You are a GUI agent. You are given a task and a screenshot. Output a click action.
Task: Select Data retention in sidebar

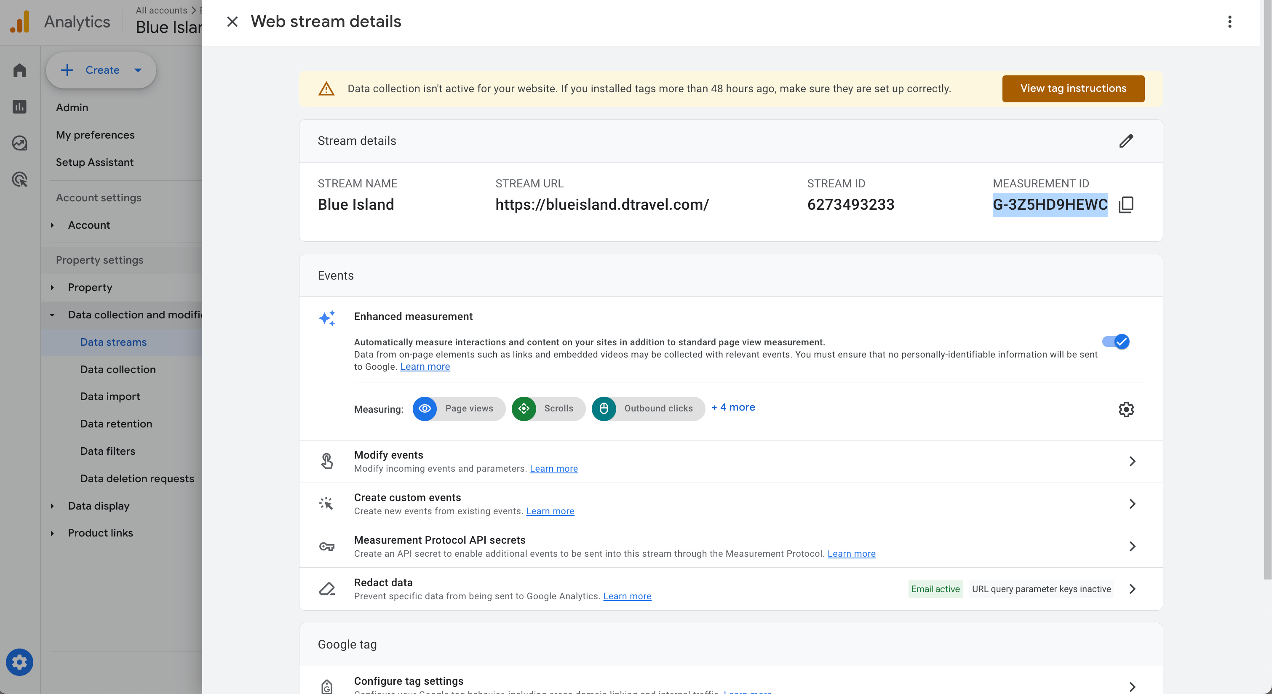[x=116, y=424]
